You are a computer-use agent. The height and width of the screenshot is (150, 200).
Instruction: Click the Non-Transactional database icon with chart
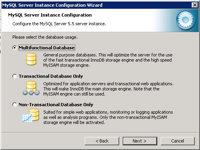pos(30,116)
